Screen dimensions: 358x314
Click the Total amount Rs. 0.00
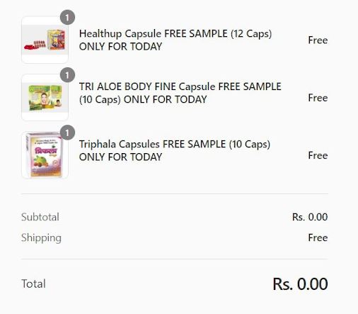pos(300,284)
